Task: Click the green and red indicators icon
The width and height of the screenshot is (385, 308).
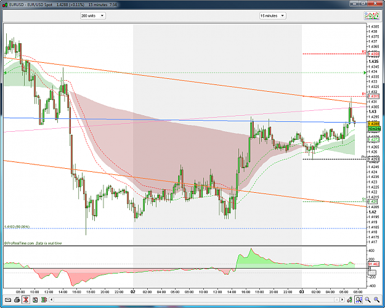Action: pyautogui.click(x=44, y=299)
